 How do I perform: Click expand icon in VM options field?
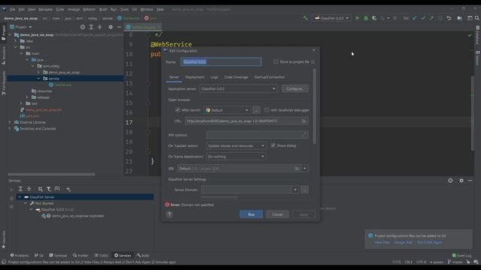304,135
